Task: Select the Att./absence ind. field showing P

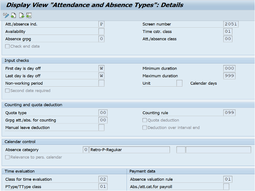Action: click(x=101, y=24)
